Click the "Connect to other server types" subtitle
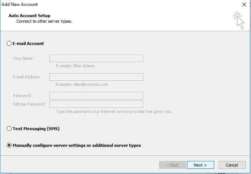The height and width of the screenshot is (174, 251). 44,22
